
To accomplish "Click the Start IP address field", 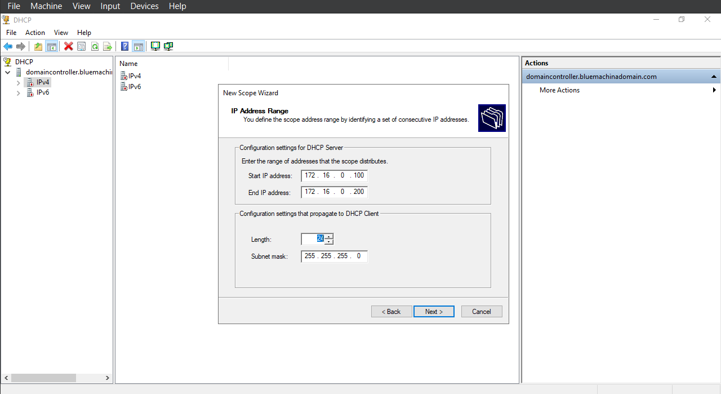I will click(334, 176).
